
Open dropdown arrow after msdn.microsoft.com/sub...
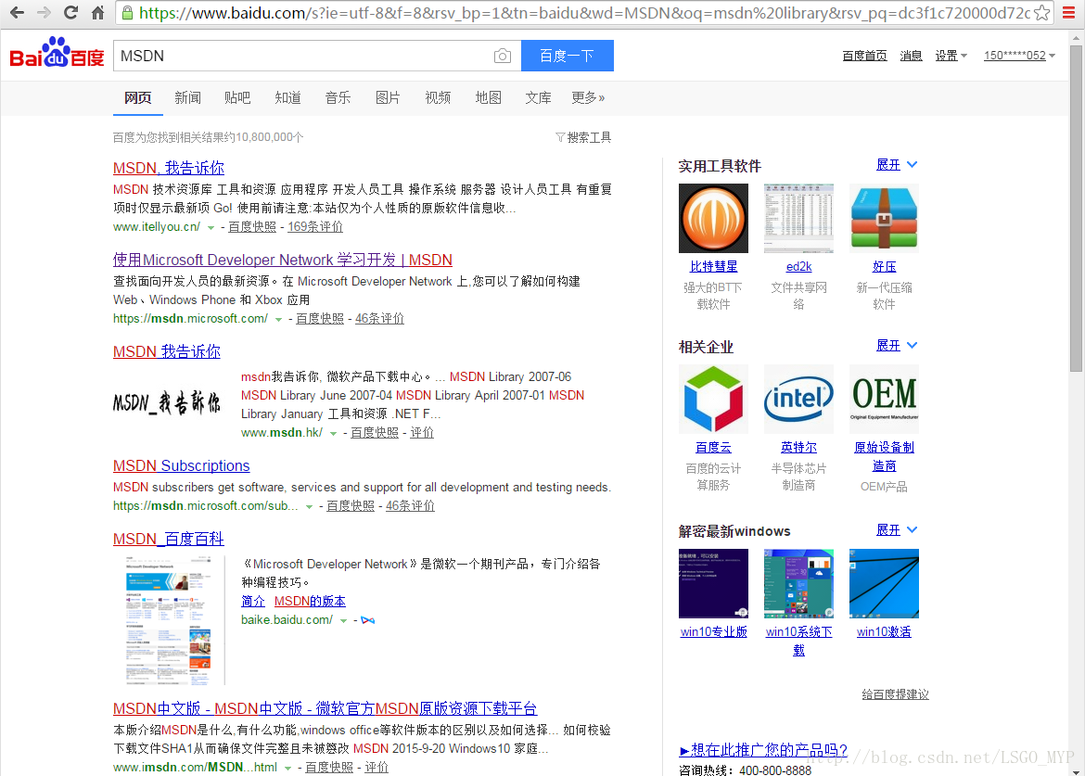click(x=310, y=507)
